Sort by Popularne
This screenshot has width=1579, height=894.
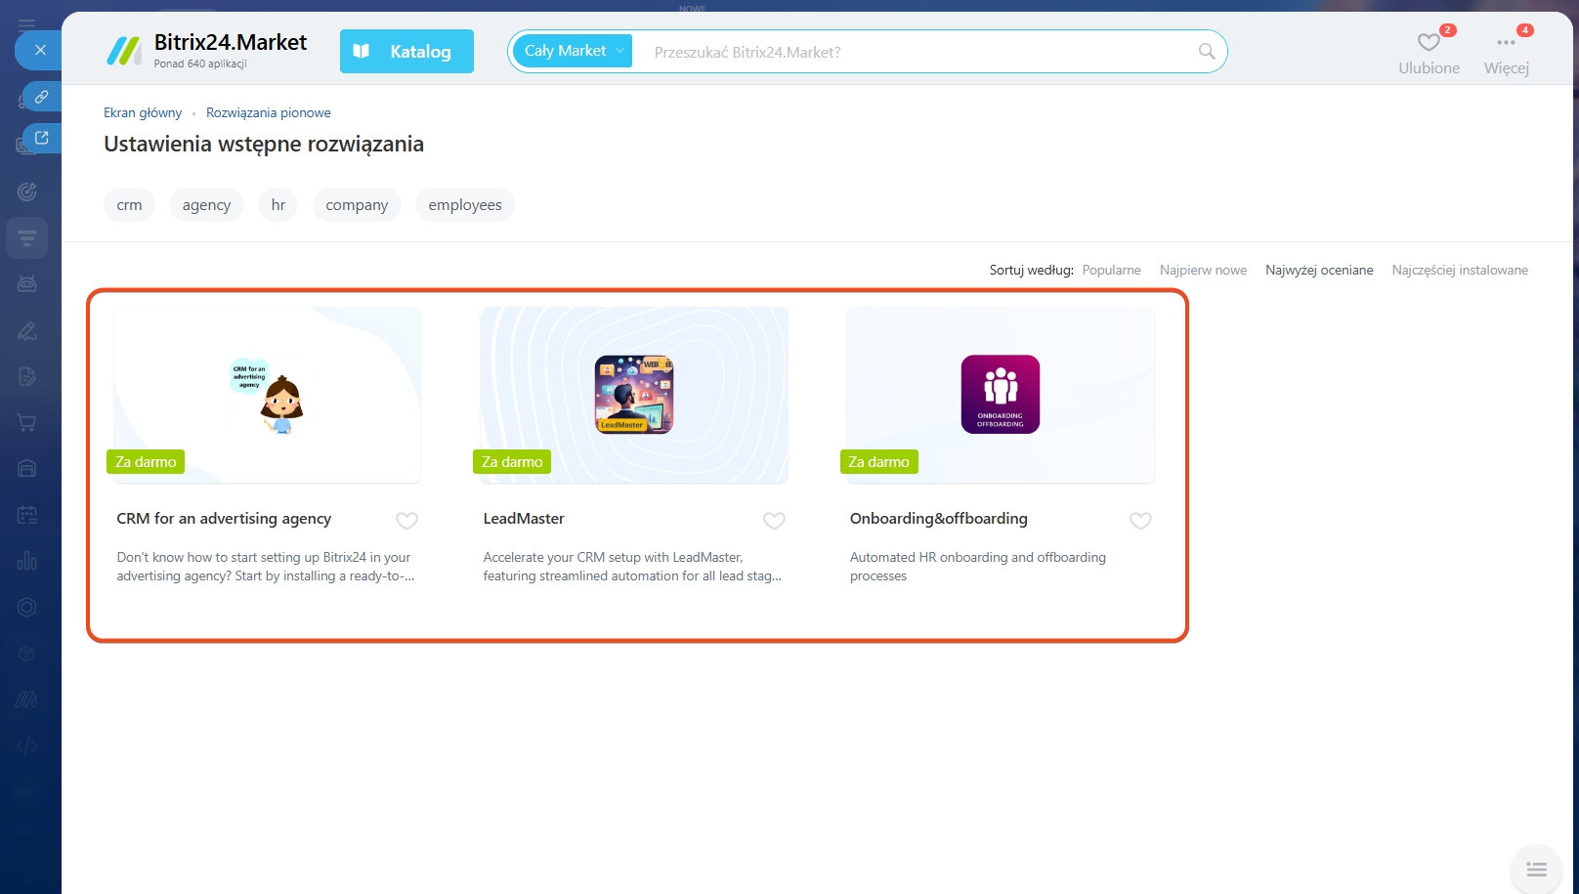coord(1111,270)
